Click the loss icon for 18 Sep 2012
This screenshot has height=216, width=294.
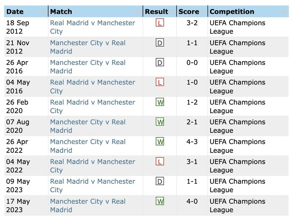(x=160, y=23)
